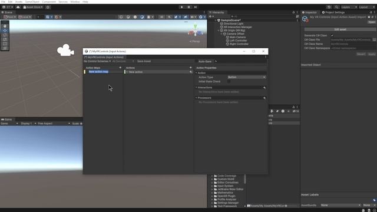Image resolution: width=377 pixels, height=212 pixels.
Task: Collapse the Interactions section
Action: [x=196, y=88]
